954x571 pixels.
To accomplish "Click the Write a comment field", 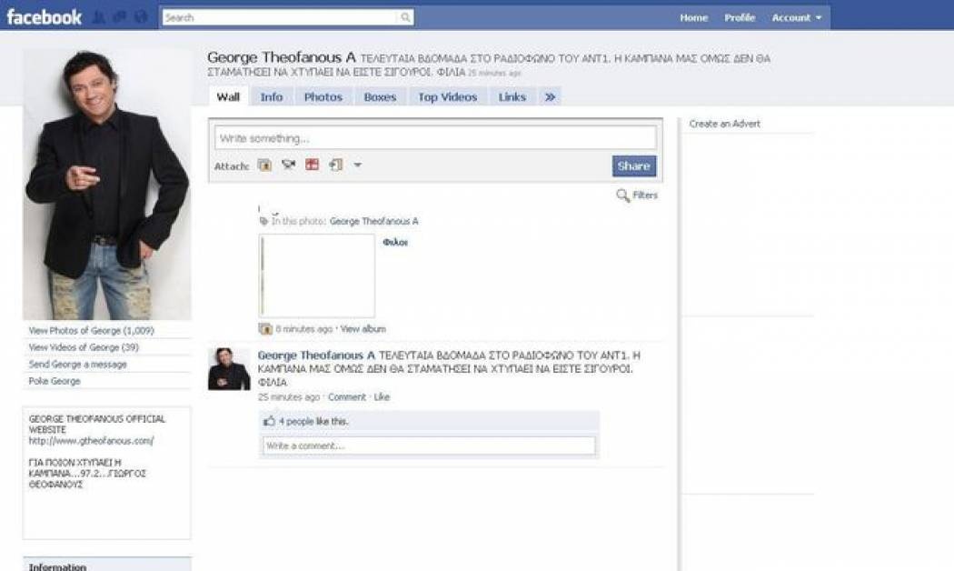I will coord(428,446).
